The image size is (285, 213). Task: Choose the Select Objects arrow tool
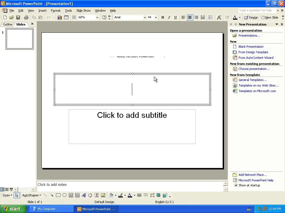coord(17,195)
